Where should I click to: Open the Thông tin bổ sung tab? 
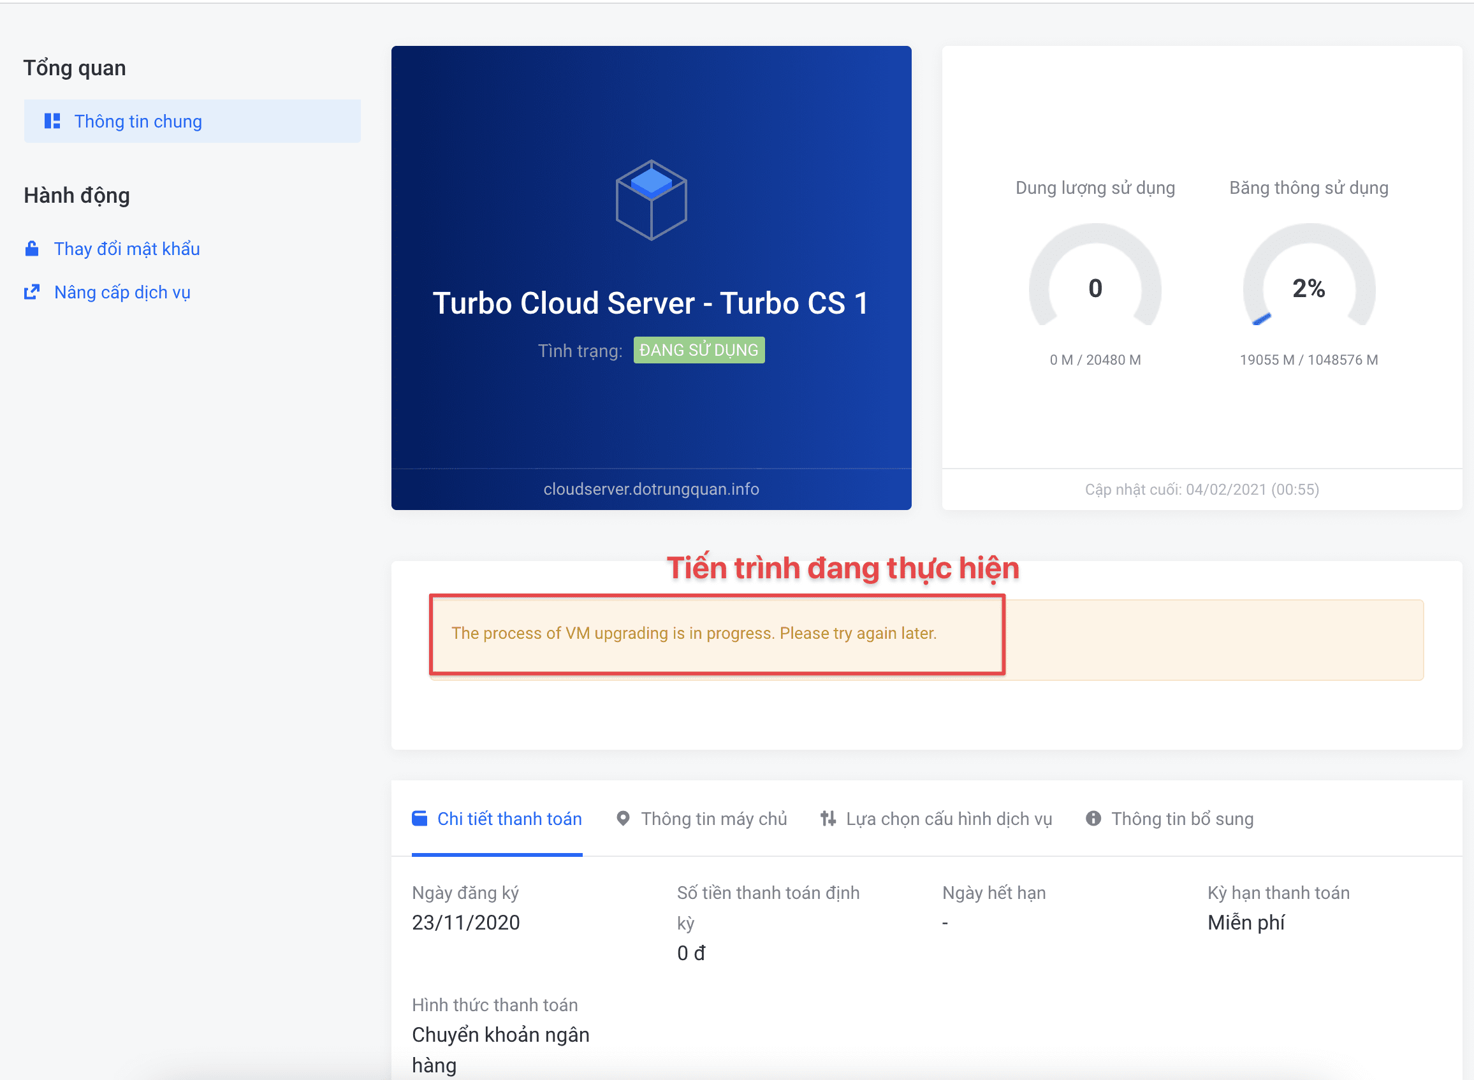pyautogui.click(x=1182, y=819)
